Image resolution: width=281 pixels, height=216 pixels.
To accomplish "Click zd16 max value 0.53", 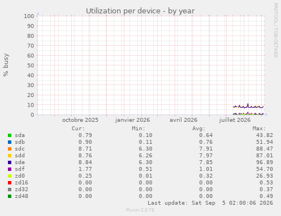I will tap(266, 183).
